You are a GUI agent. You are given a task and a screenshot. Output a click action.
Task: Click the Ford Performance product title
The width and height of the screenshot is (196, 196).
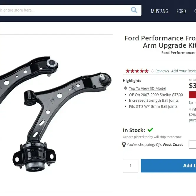click(160, 42)
